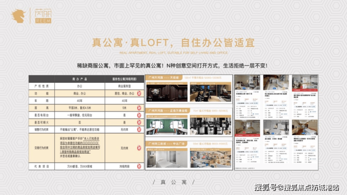Open the top-left rental listing living room photo
This screenshot has height=195, width=347.
pos(248,82)
